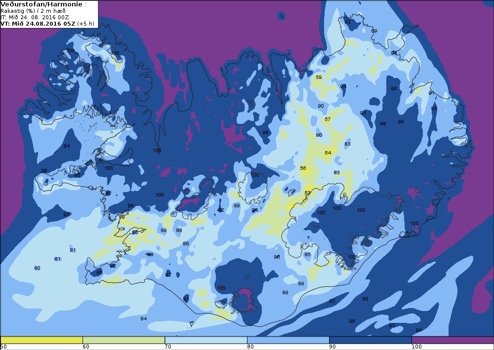Viewport: 494px width, 350px height.
Task: Click the purple above-100 legend swatch
Action: (x=453, y=340)
